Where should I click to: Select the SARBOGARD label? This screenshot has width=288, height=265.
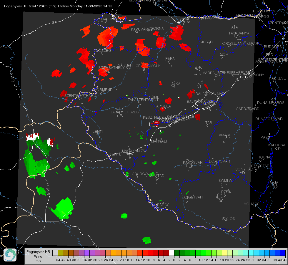tap(248, 109)
